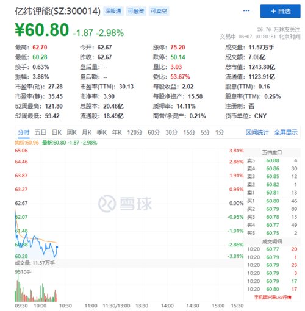Switch to the 分时 chart tab
The width and height of the screenshot is (305, 311).
24,132
